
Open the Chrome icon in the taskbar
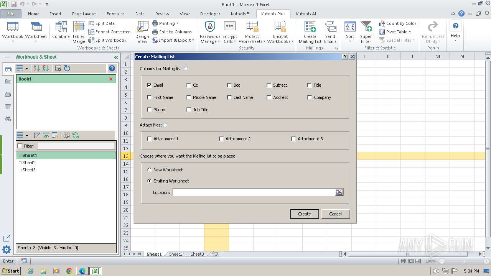point(69,271)
